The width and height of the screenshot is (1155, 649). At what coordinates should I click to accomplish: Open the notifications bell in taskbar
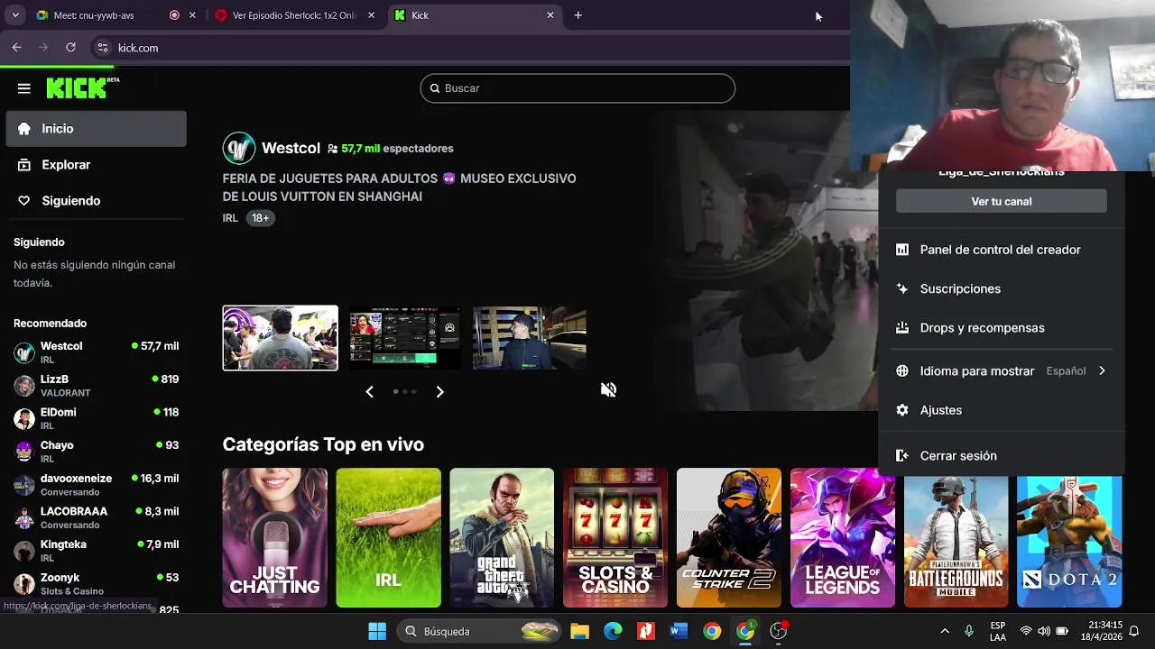[x=1134, y=631]
